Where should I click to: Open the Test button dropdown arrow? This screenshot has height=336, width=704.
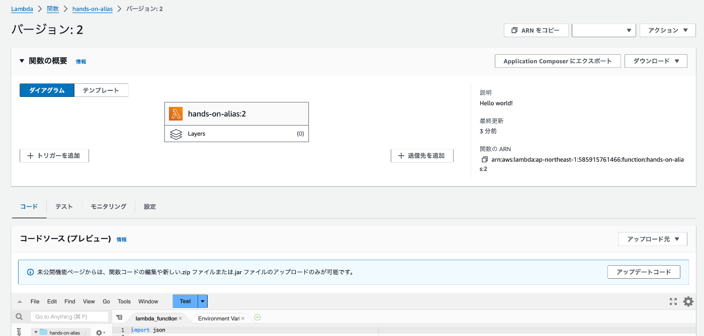203,301
